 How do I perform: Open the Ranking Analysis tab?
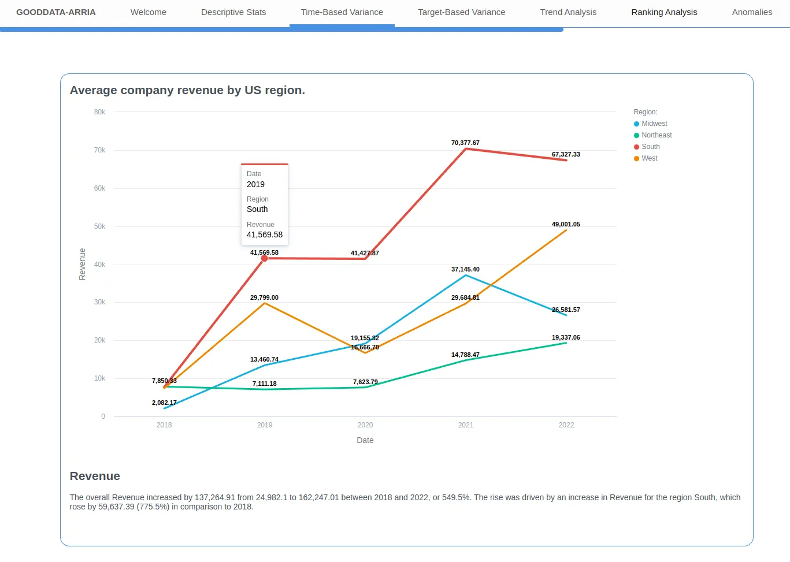click(664, 12)
